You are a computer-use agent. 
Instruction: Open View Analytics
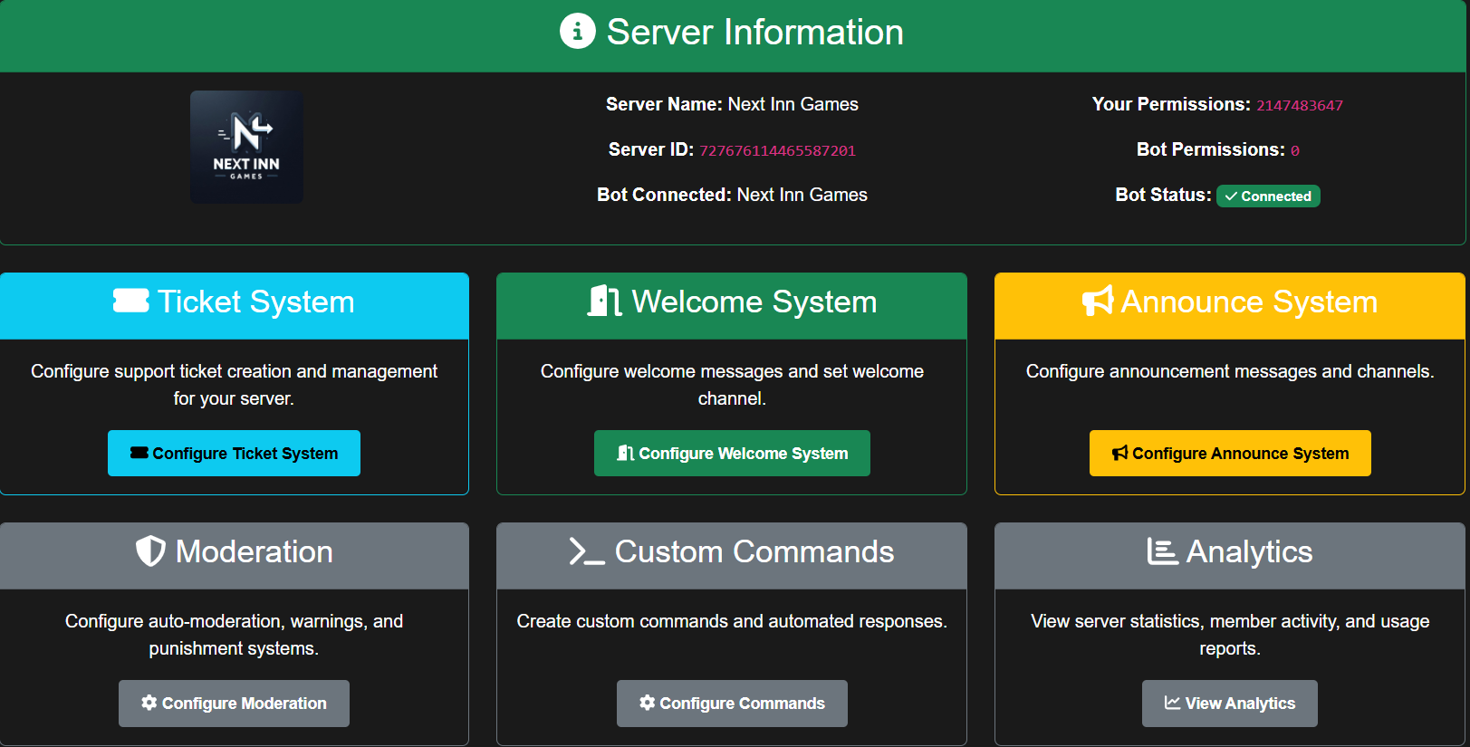click(1229, 704)
